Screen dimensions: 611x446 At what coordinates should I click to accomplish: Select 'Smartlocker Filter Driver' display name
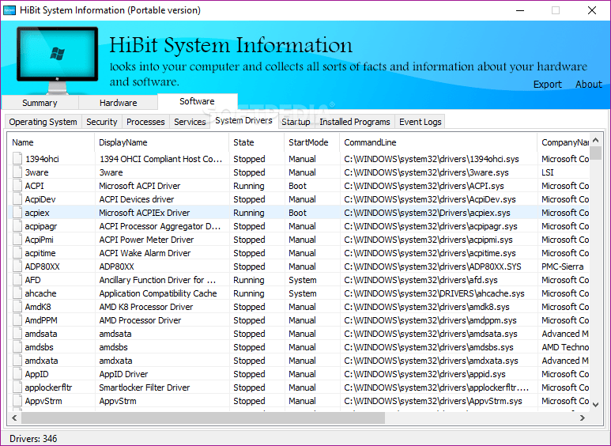point(144,387)
